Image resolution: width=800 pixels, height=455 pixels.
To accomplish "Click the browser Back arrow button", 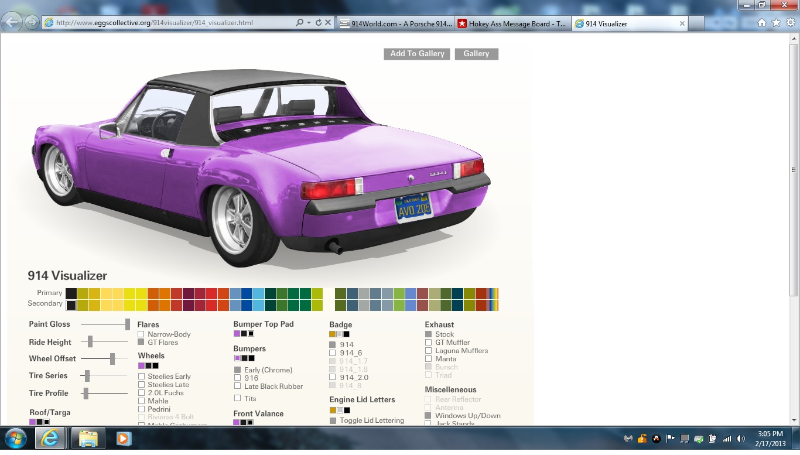I will 12,22.
